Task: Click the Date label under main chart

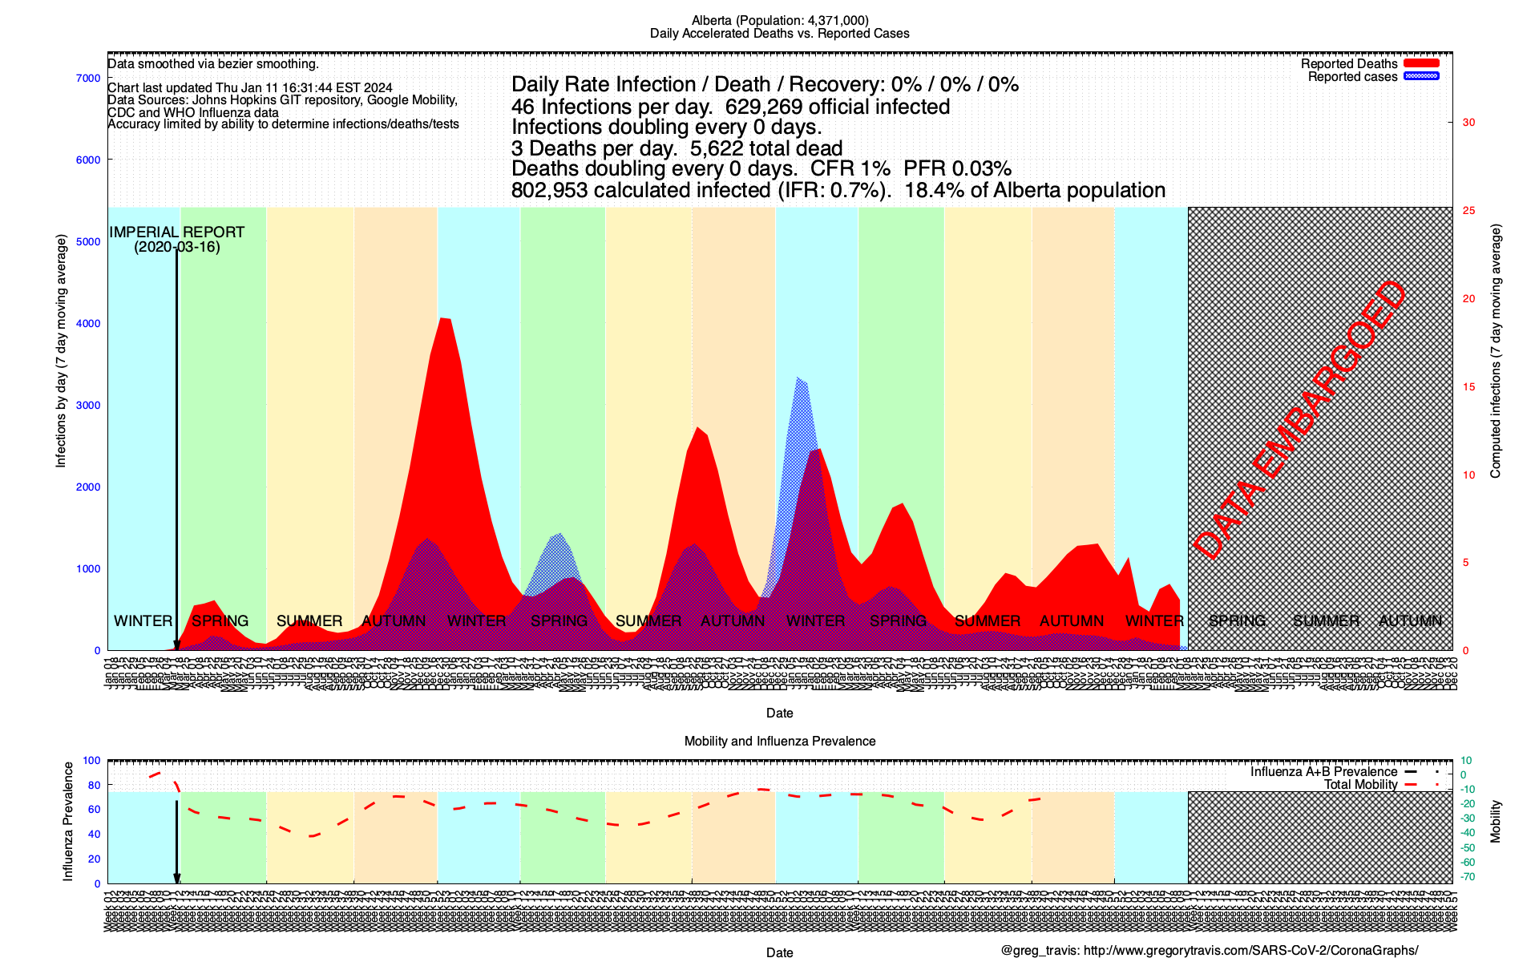Action: (x=779, y=713)
